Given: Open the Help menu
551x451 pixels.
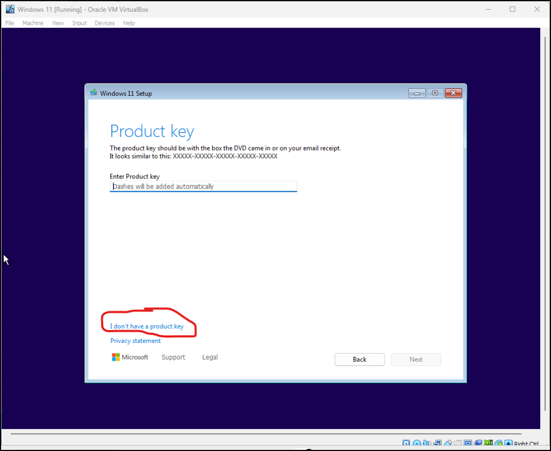Looking at the screenshot, I should pyautogui.click(x=129, y=23).
